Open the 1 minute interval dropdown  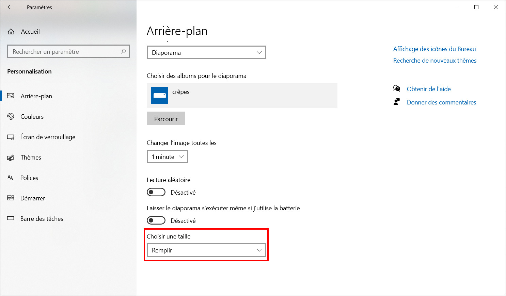pos(167,157)
